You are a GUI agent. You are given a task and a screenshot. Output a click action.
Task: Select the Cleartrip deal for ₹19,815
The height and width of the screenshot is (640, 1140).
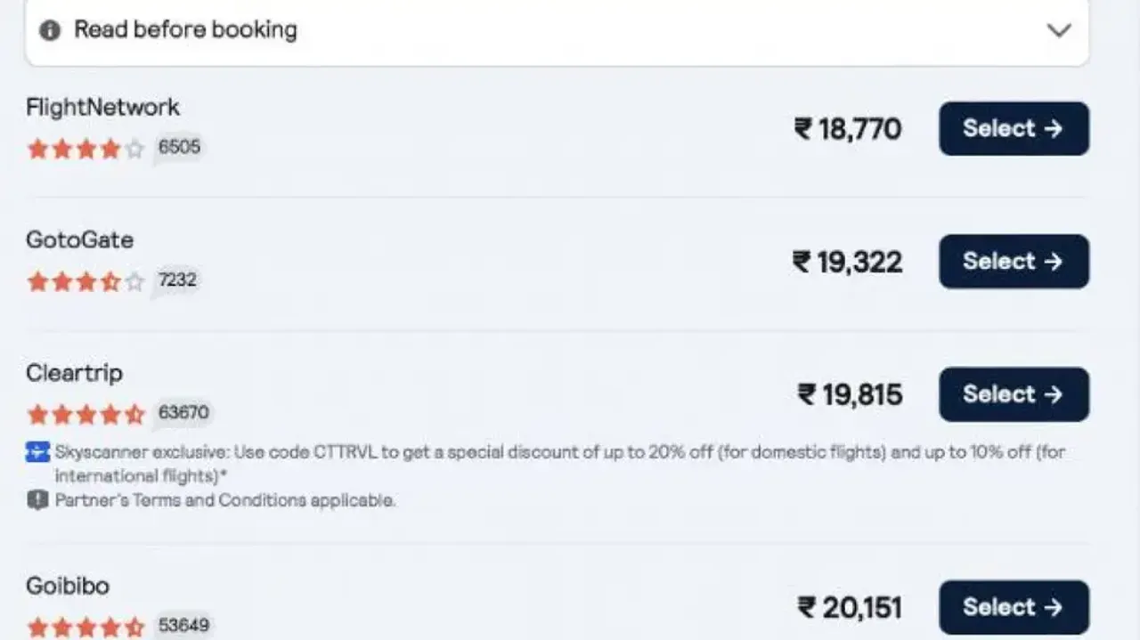(x=1014, y=394)
